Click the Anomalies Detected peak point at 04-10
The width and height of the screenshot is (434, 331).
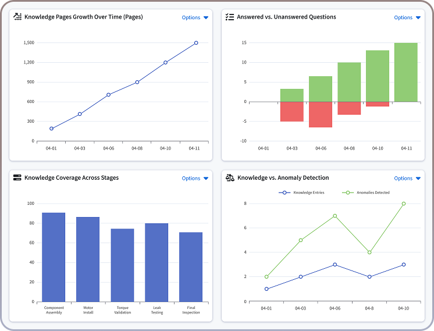[403, 204]
